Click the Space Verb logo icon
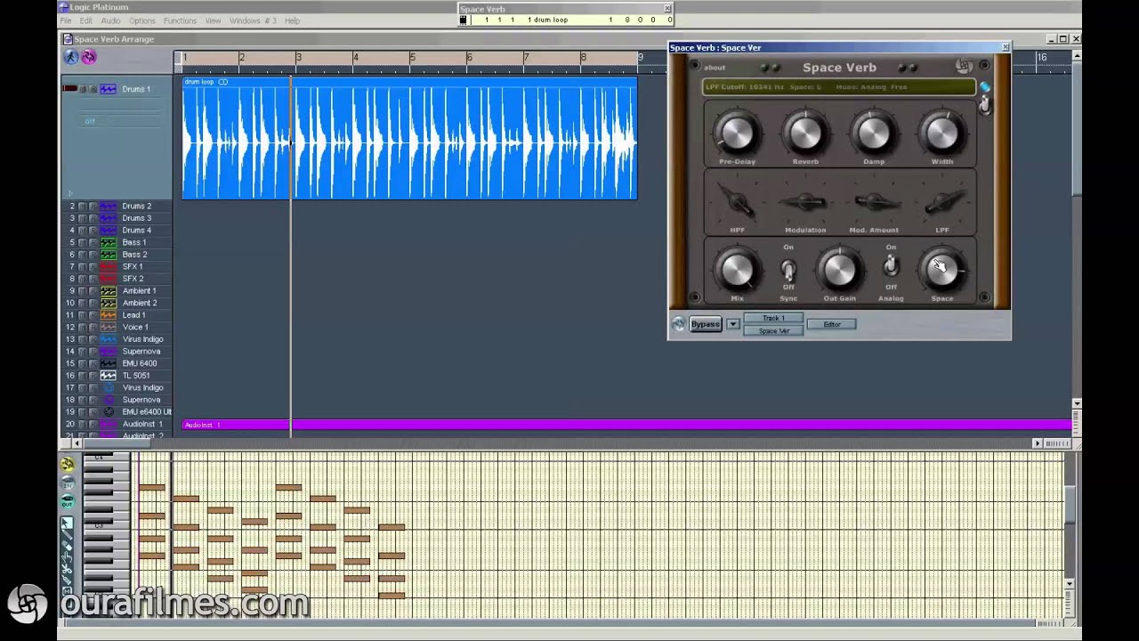The width and height of the screenshot is (1139, 641). (x=964, y=66)
